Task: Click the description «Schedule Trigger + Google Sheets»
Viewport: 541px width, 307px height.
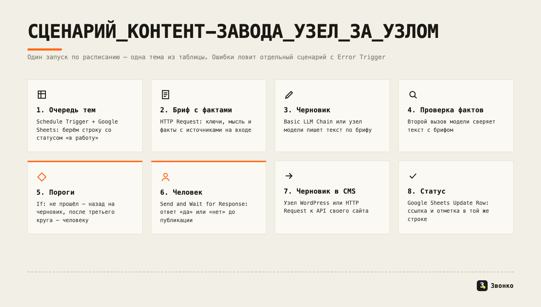Action: 77,130
